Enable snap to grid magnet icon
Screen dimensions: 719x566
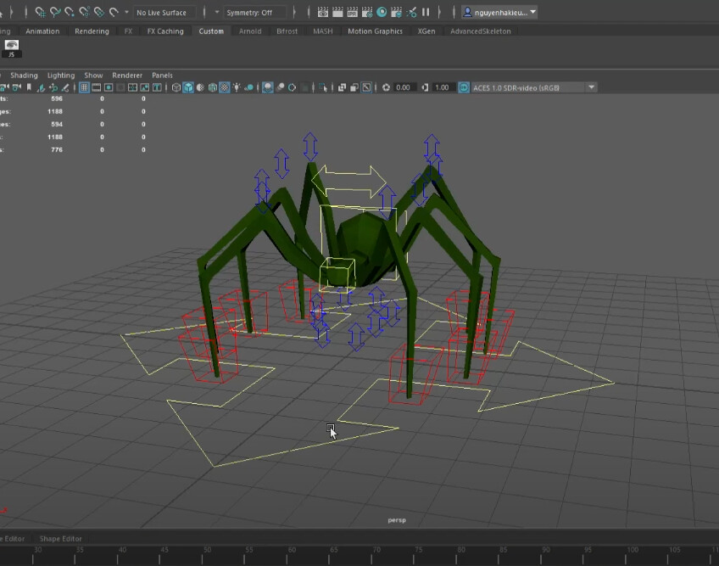pos(39,12)
